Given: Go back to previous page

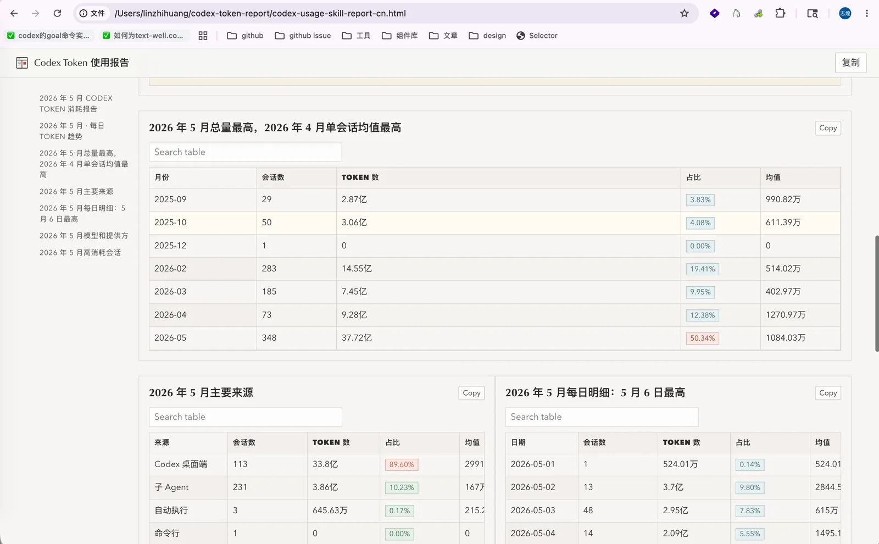Looking at the screenshot, I should (x=14, y=13).
